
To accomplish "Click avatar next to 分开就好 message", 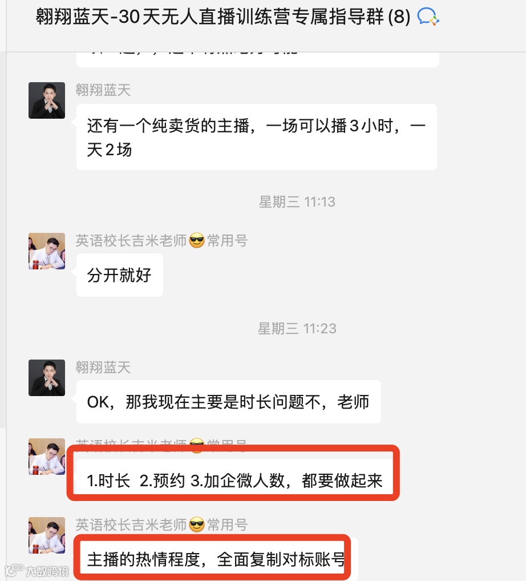I will pos(47,251).
